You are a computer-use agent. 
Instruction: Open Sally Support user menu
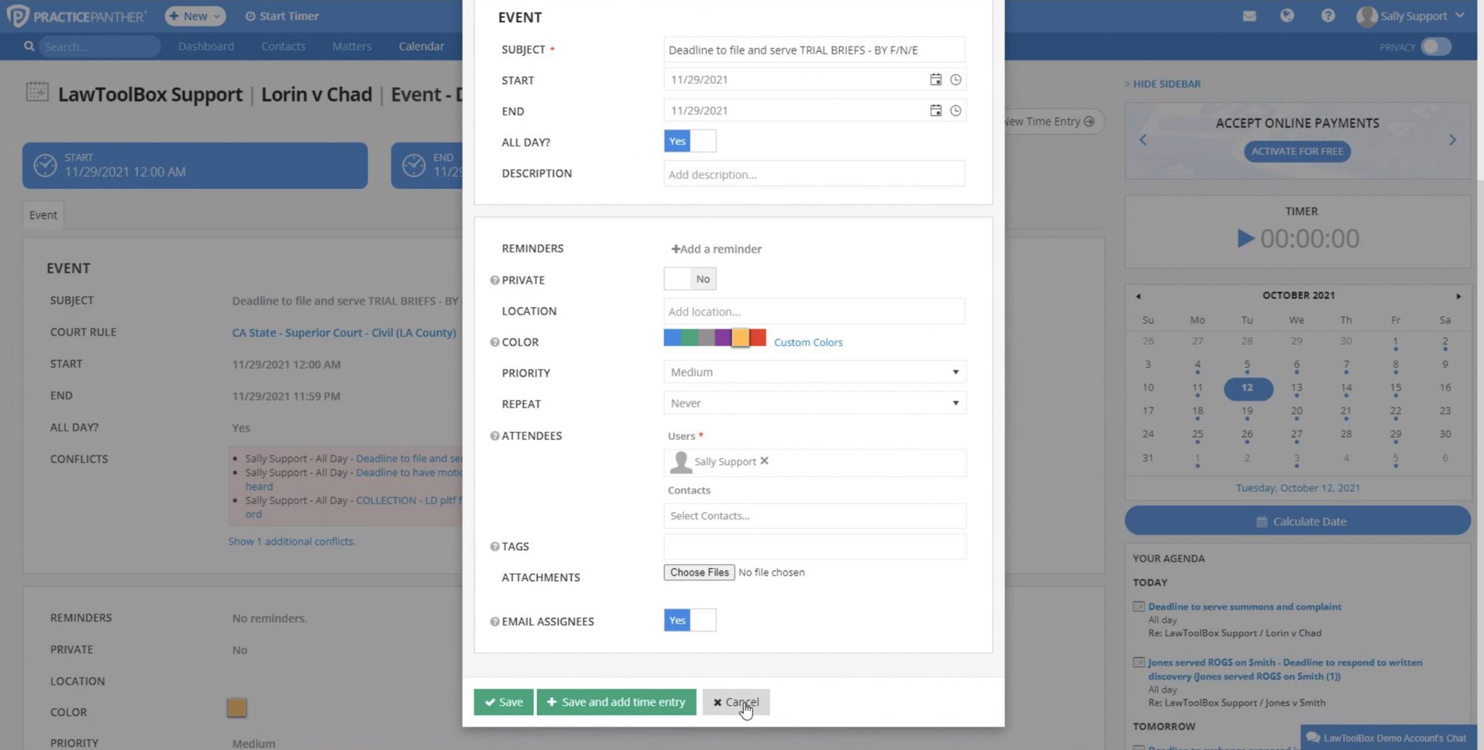click(x=1411, y=16)
